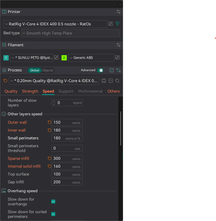Select the Speed tab

click(48, 91)
